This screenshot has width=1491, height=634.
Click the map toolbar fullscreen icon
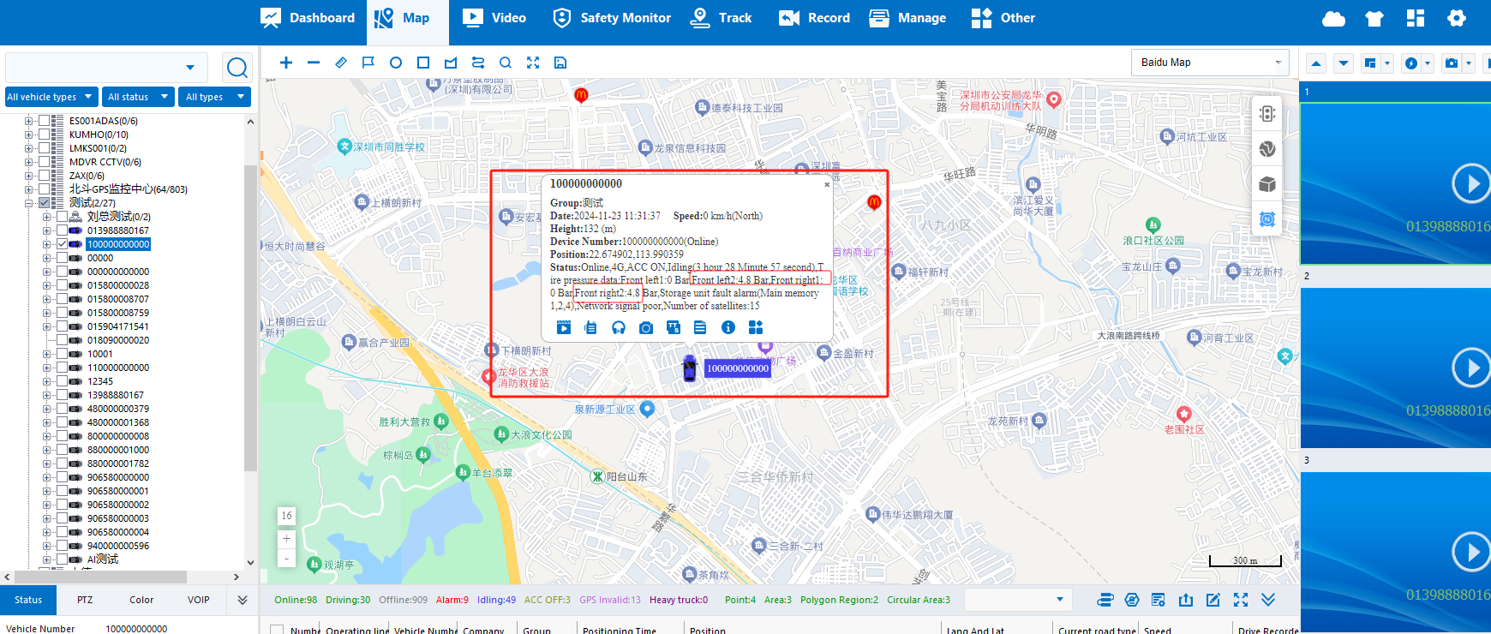(x=533, y=63)
